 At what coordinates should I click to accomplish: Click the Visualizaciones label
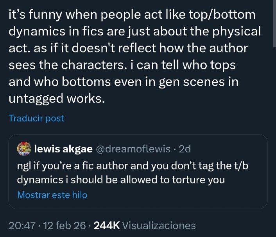coord(159,225)
